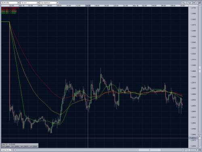Viewport: 202px width, 152px height.
Task: Click the Candlestick chart style field
Action: click(48, 3)
